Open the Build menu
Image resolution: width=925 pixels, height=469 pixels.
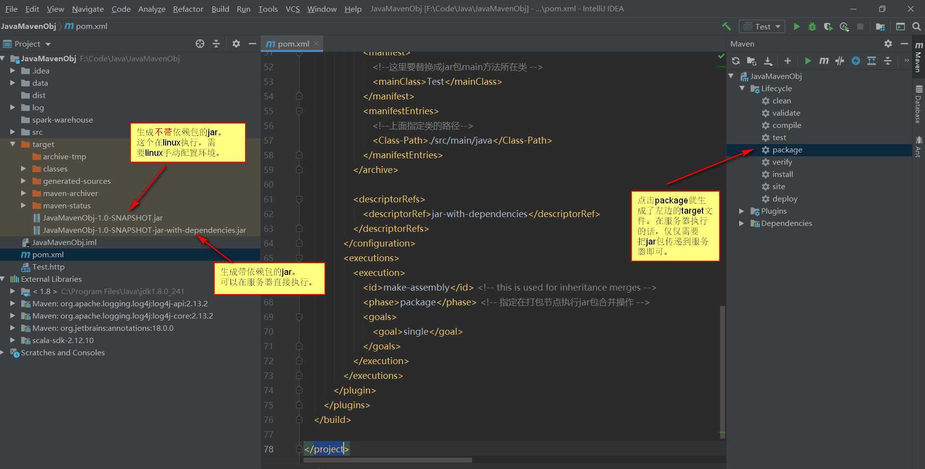coord(220,9)
